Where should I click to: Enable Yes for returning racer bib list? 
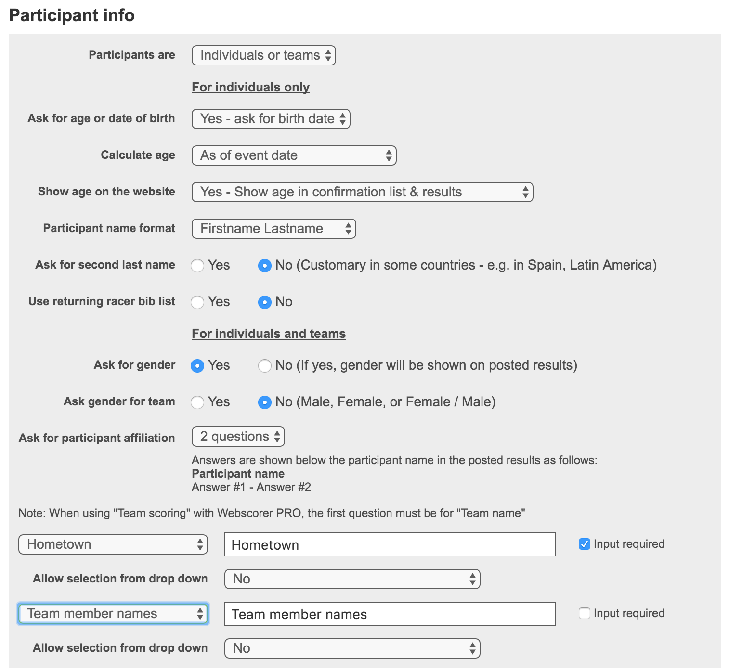tap(197, 302)
